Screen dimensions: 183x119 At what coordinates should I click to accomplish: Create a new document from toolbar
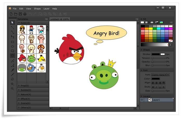[x=11, y=14]
